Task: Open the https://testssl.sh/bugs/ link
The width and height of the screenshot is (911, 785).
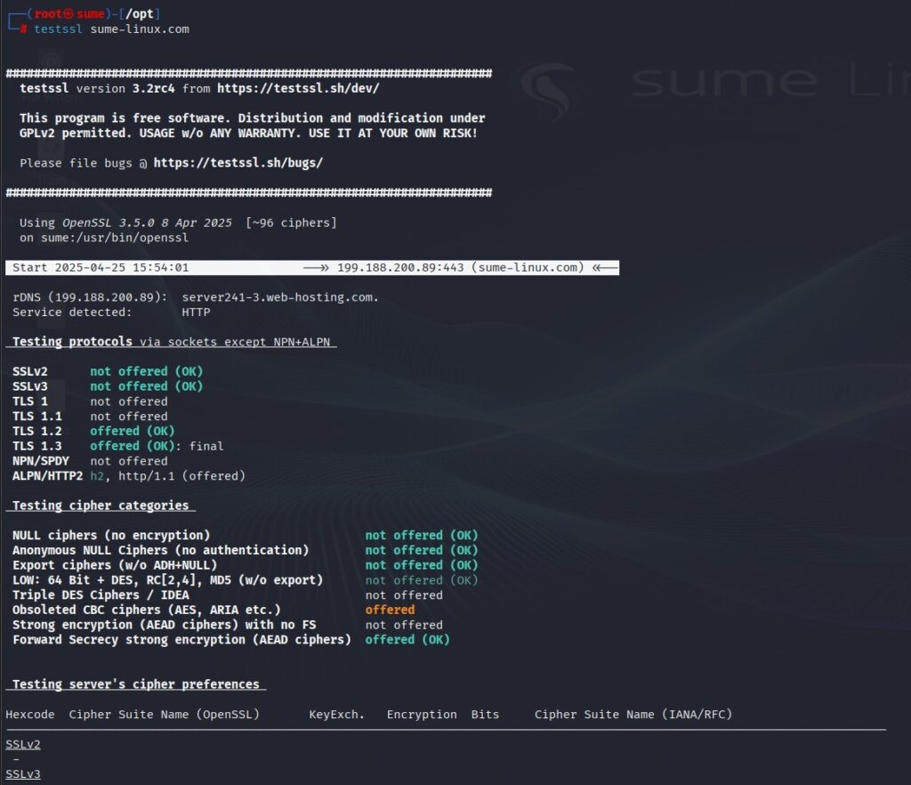Action: (238, 163)
